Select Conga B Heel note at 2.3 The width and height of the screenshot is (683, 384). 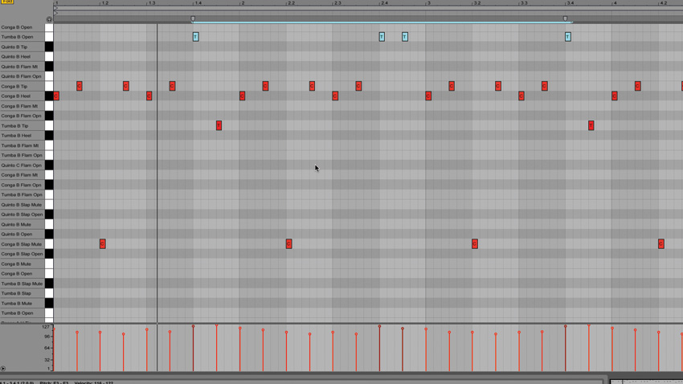(x=335, y=96)
